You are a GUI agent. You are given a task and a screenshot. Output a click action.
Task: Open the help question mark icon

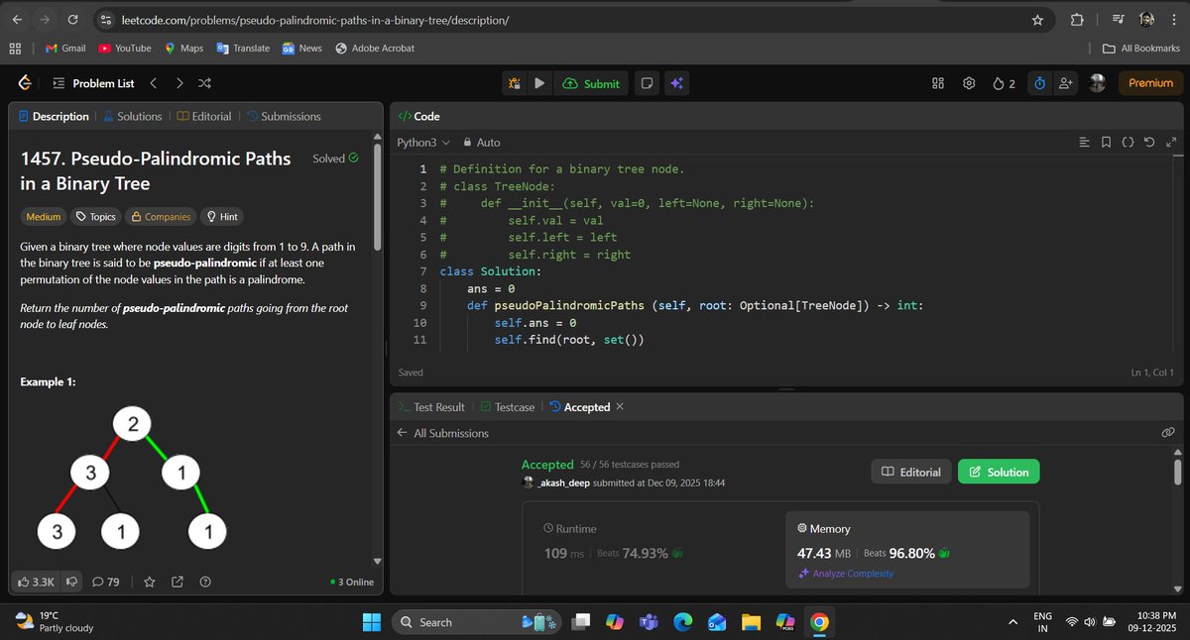click(x=205, y=582)
